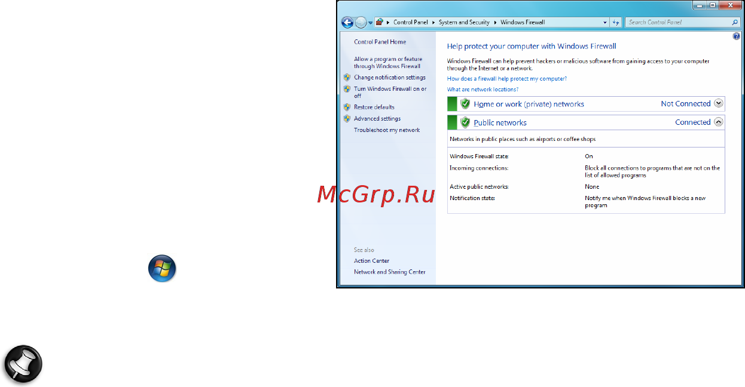
Task: Click the Connected status of Public networks
Action: [693, 122]
